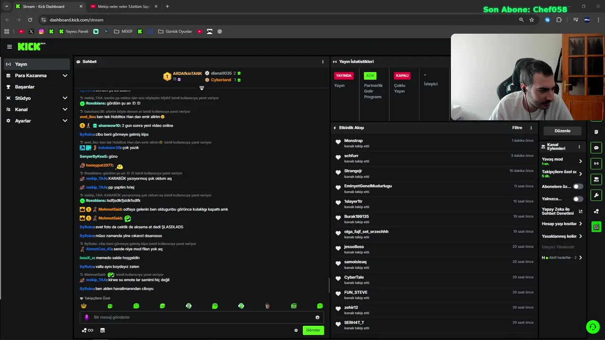Expand Ayarlar sidebar section

point(37,121)
